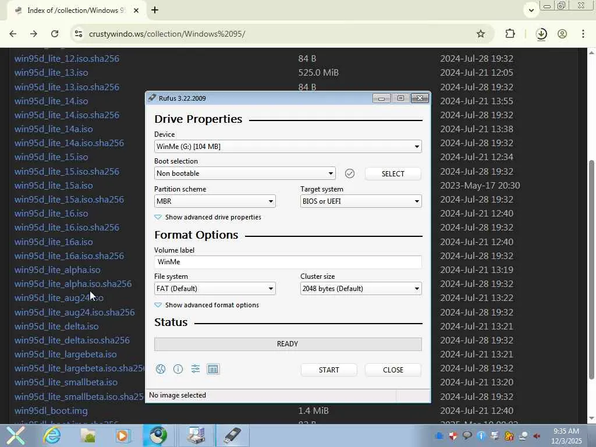
Task: Open link win95d_lite_12.iso.sha256
Action: click(x=67, y=59)
